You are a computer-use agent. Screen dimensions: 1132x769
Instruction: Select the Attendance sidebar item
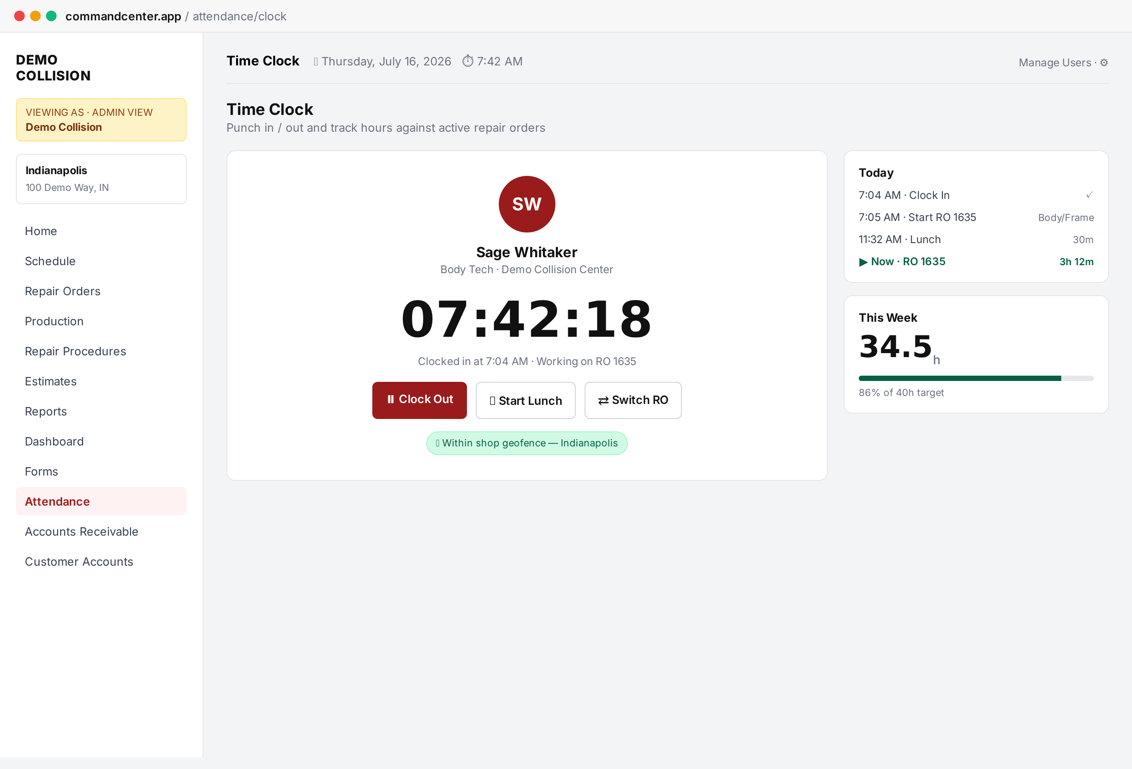(x=101, y=501)
